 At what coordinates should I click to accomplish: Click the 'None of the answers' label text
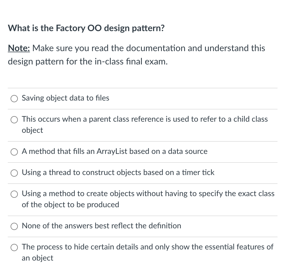point(101,226)
